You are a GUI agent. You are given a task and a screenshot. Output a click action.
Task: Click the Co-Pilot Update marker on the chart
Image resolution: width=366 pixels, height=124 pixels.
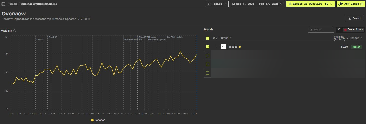coord(175,37)
